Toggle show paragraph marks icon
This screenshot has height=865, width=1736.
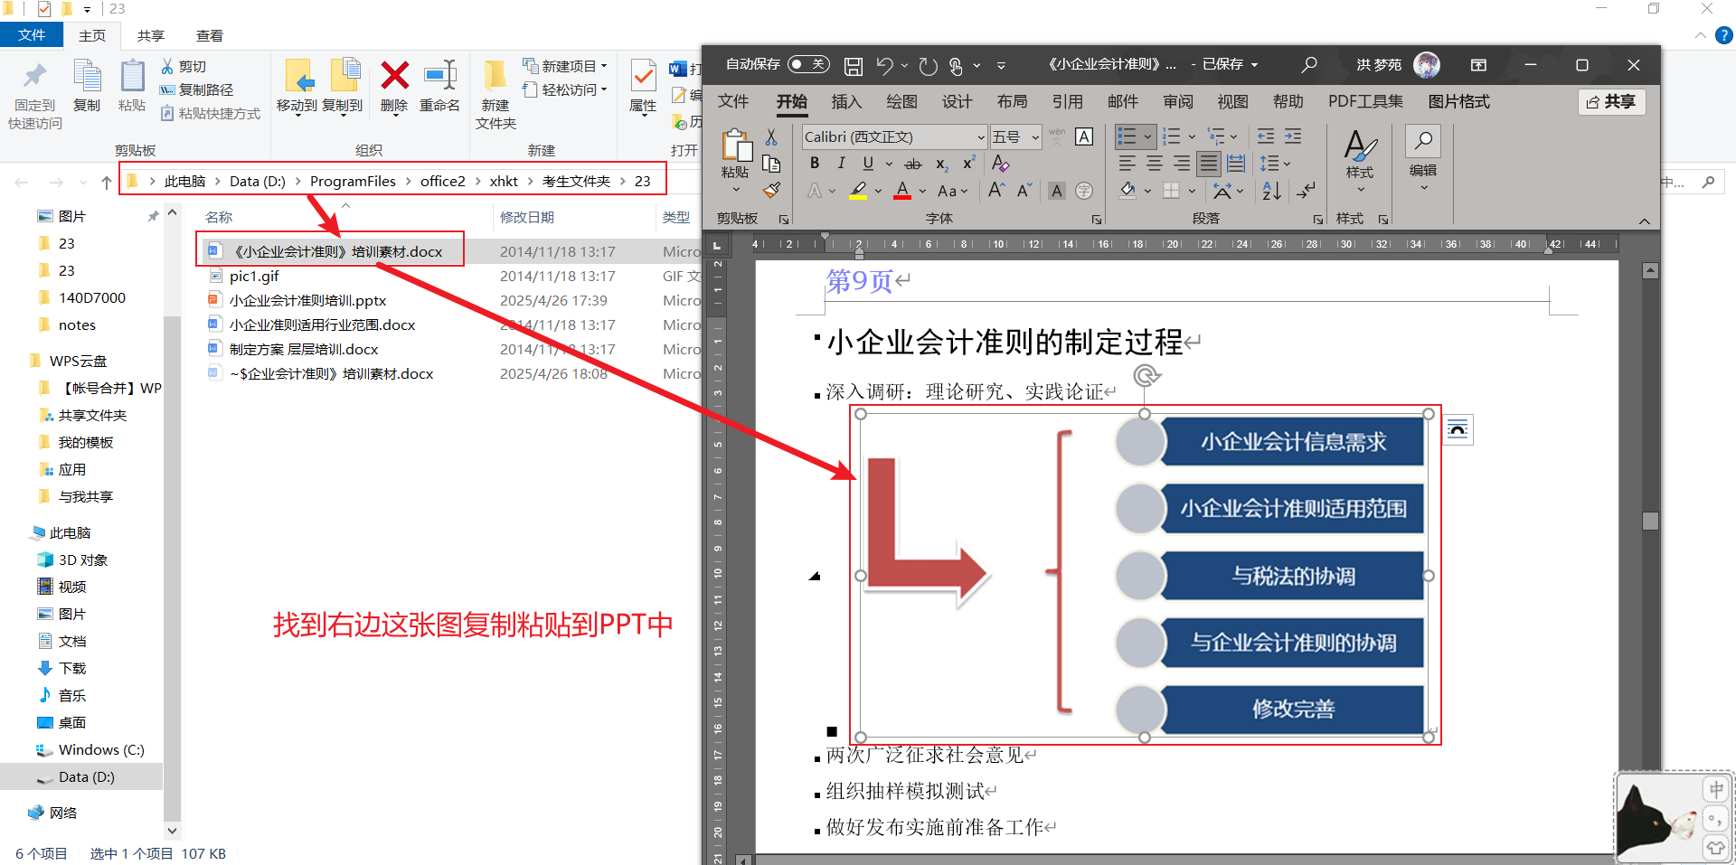[x=1306, y=191]
